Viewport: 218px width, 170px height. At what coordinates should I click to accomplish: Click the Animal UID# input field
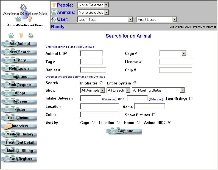point(91,53)
